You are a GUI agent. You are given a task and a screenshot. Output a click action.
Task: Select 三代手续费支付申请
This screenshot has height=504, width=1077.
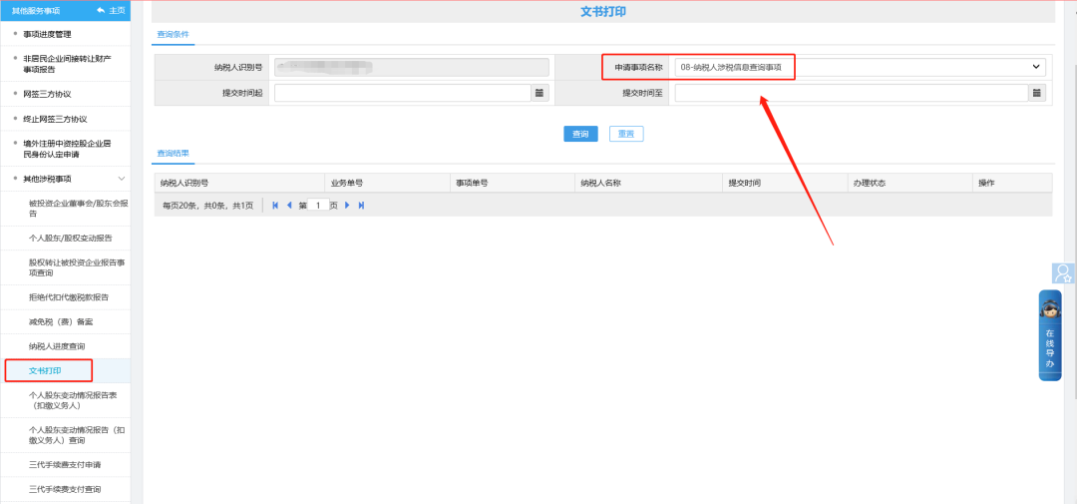(65, 465)
